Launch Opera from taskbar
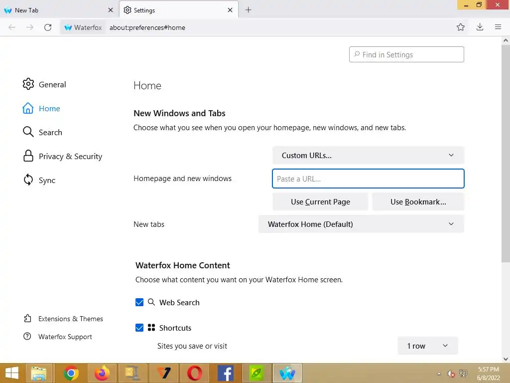 [195, 373]
